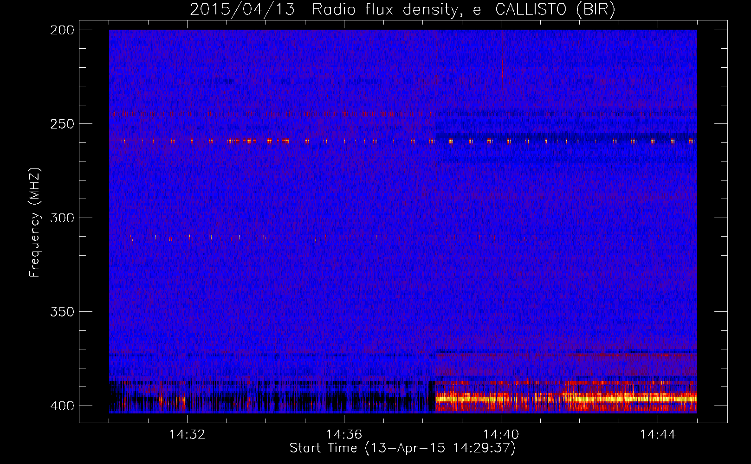
Task: Click the '14:32' time tick label
Action: tap(187, 435)
